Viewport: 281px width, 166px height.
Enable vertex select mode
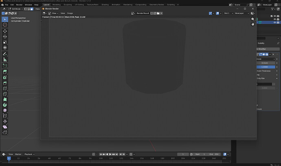click(x=25, y=9)
